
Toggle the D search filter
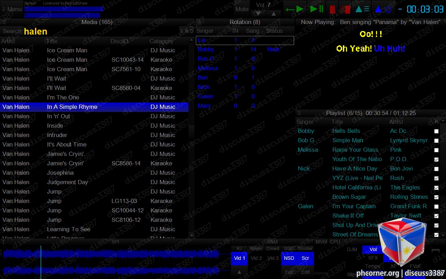point(191,31)
